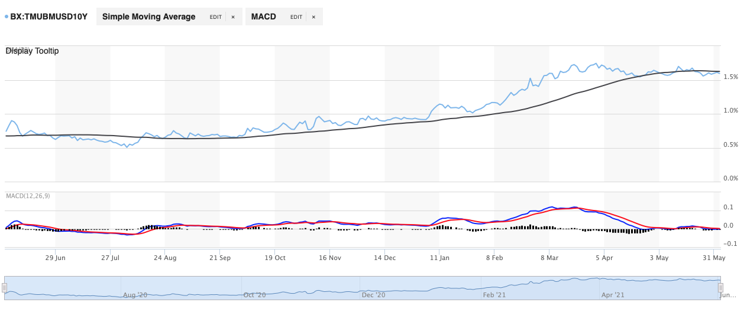Select the MACD indicator chip label

263,17
